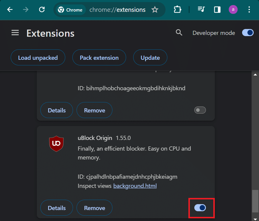The height and width of the screenshot is (221, 259).
Task: Update all extensions now
Action: pos(150,57)
